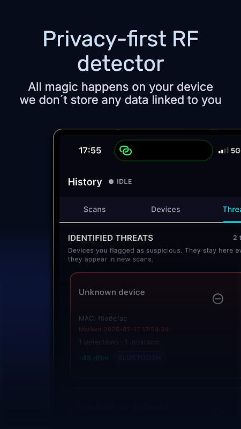Tap the BLUETOOTH badge
Screen dimensions: 241x429
[140, 358]
